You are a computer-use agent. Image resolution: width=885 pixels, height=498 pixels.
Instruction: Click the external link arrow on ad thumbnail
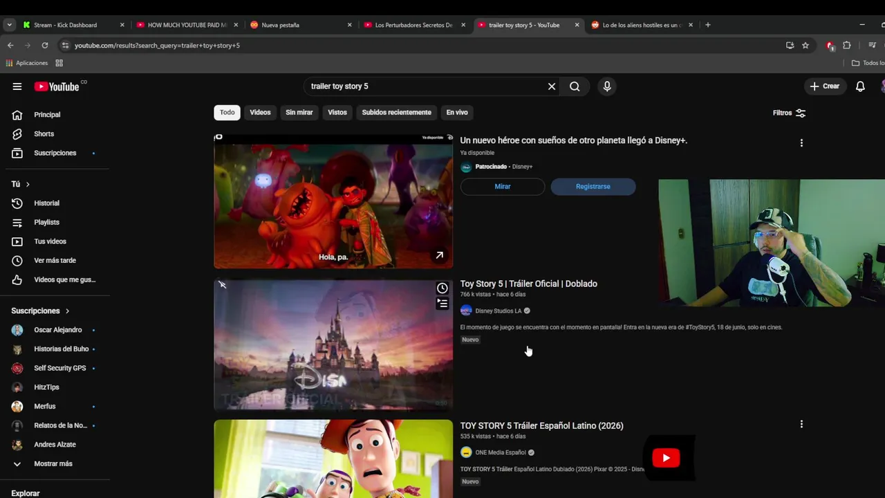439,255
